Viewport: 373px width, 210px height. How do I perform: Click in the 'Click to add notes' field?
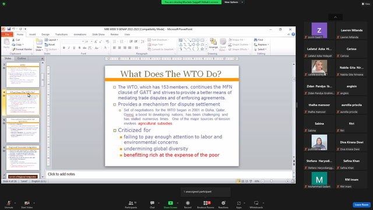(x=170, y=174)
